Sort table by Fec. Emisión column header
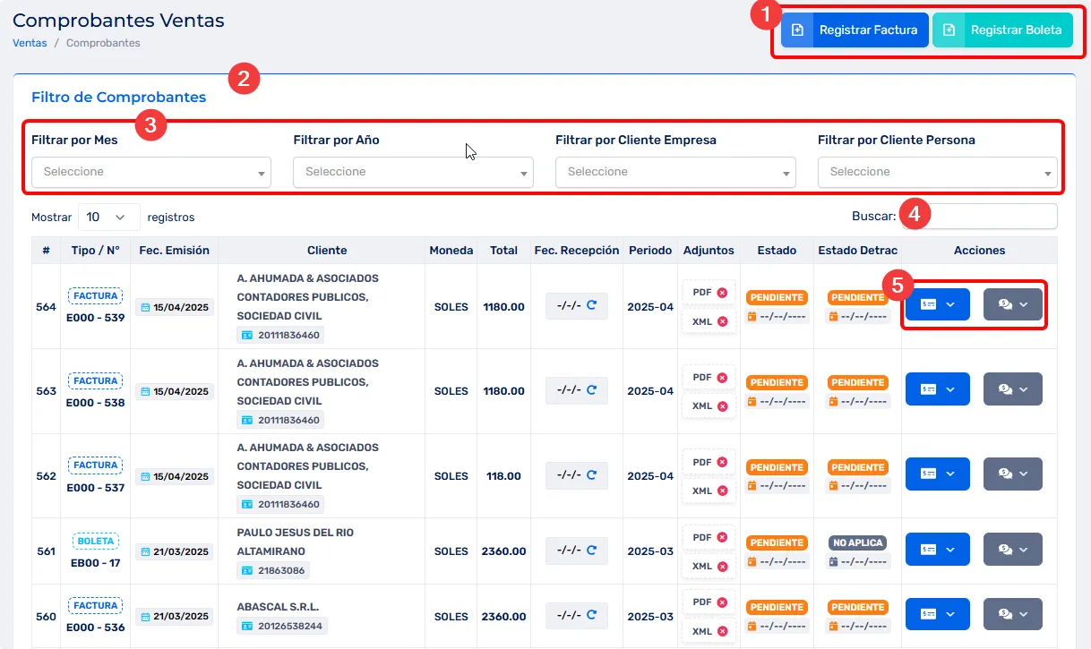Screen dimensions: 1091x649 (x=174, y=251)
